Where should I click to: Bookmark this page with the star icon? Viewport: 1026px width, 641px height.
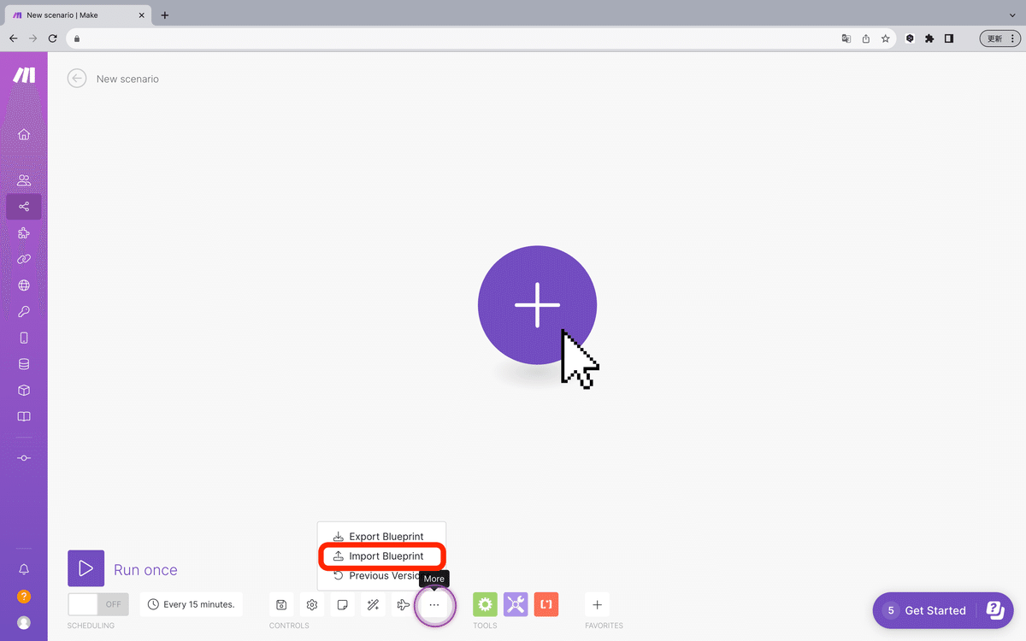pos(886,38)
